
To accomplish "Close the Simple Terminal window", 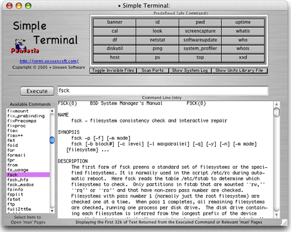I will click(x=10, y=6).
